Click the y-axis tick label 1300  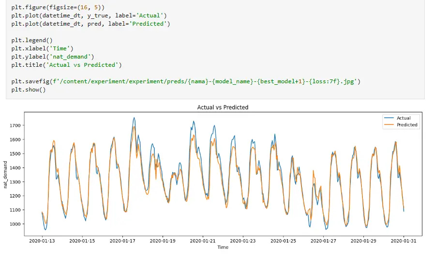(15, 182)
